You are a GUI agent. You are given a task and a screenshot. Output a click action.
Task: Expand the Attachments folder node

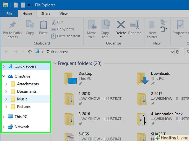(6, 84)
